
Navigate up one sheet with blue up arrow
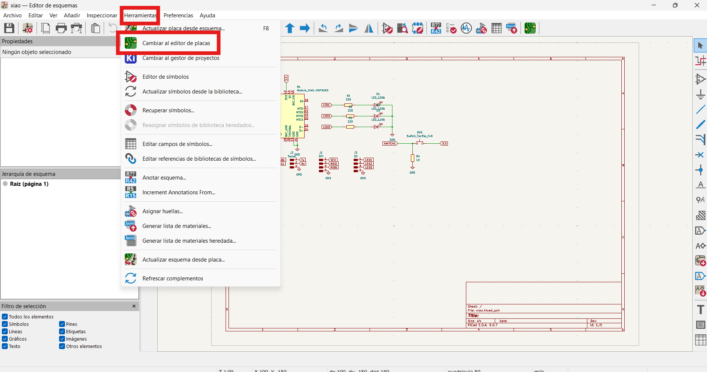[x=290, y=28]
